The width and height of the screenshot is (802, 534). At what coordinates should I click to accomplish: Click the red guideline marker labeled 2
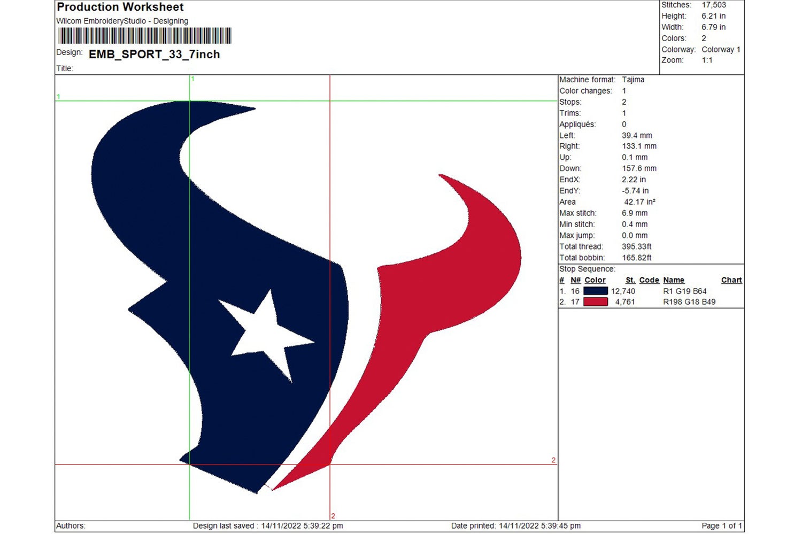552,460
